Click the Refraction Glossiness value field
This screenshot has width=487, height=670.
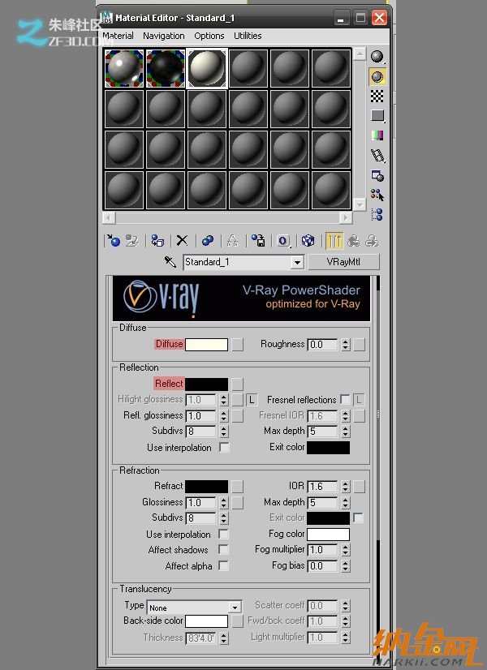coord(201,503)
